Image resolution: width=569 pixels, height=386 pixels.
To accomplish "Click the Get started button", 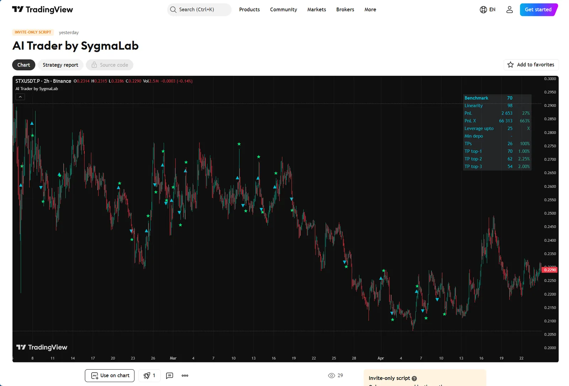I will point(538,10).
